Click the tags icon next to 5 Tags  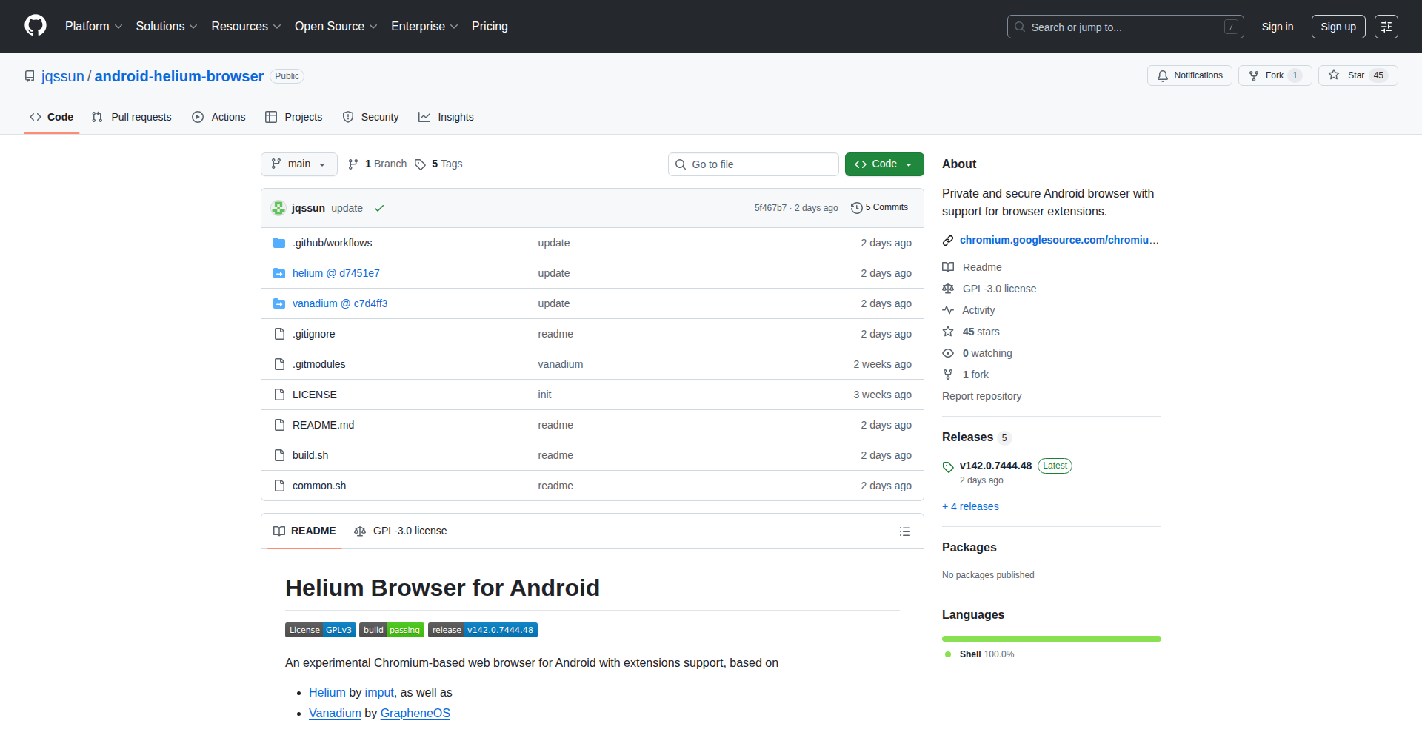tap(420, 164)
